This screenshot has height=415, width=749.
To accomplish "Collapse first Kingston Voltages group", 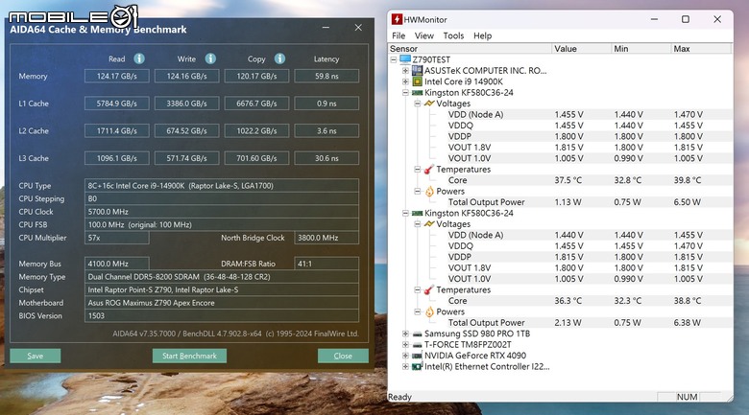I will (x=417, y=104).
